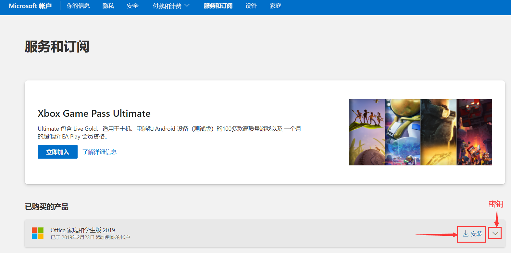The height and width of the screenshot is (253, 511).
Task: Click the Xbox Game Pass games image
Action: click(420, 132)
